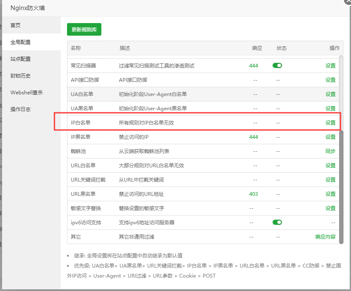351x291 pixels.
Task: Select the 常见扫描器 rule name
Action: pos(83,66)
